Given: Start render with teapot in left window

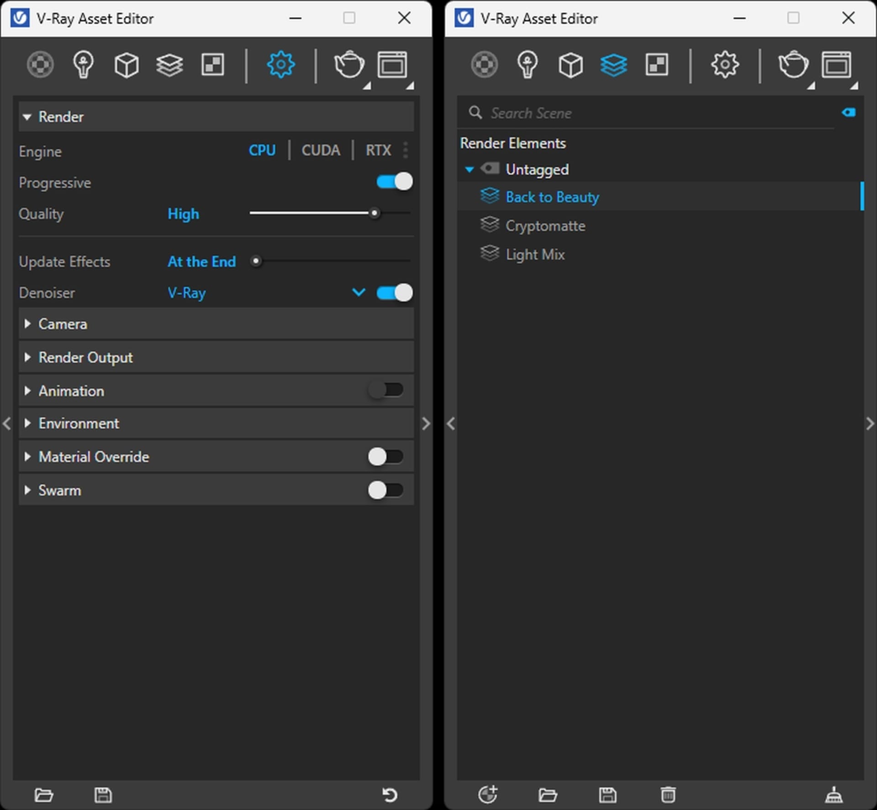Looking at the screenshot, I should pos(349,64).
